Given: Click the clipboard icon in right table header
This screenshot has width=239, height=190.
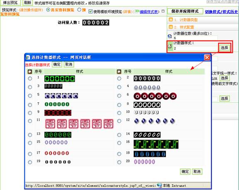Looking at the screenshot, I should tap(119, 71).
